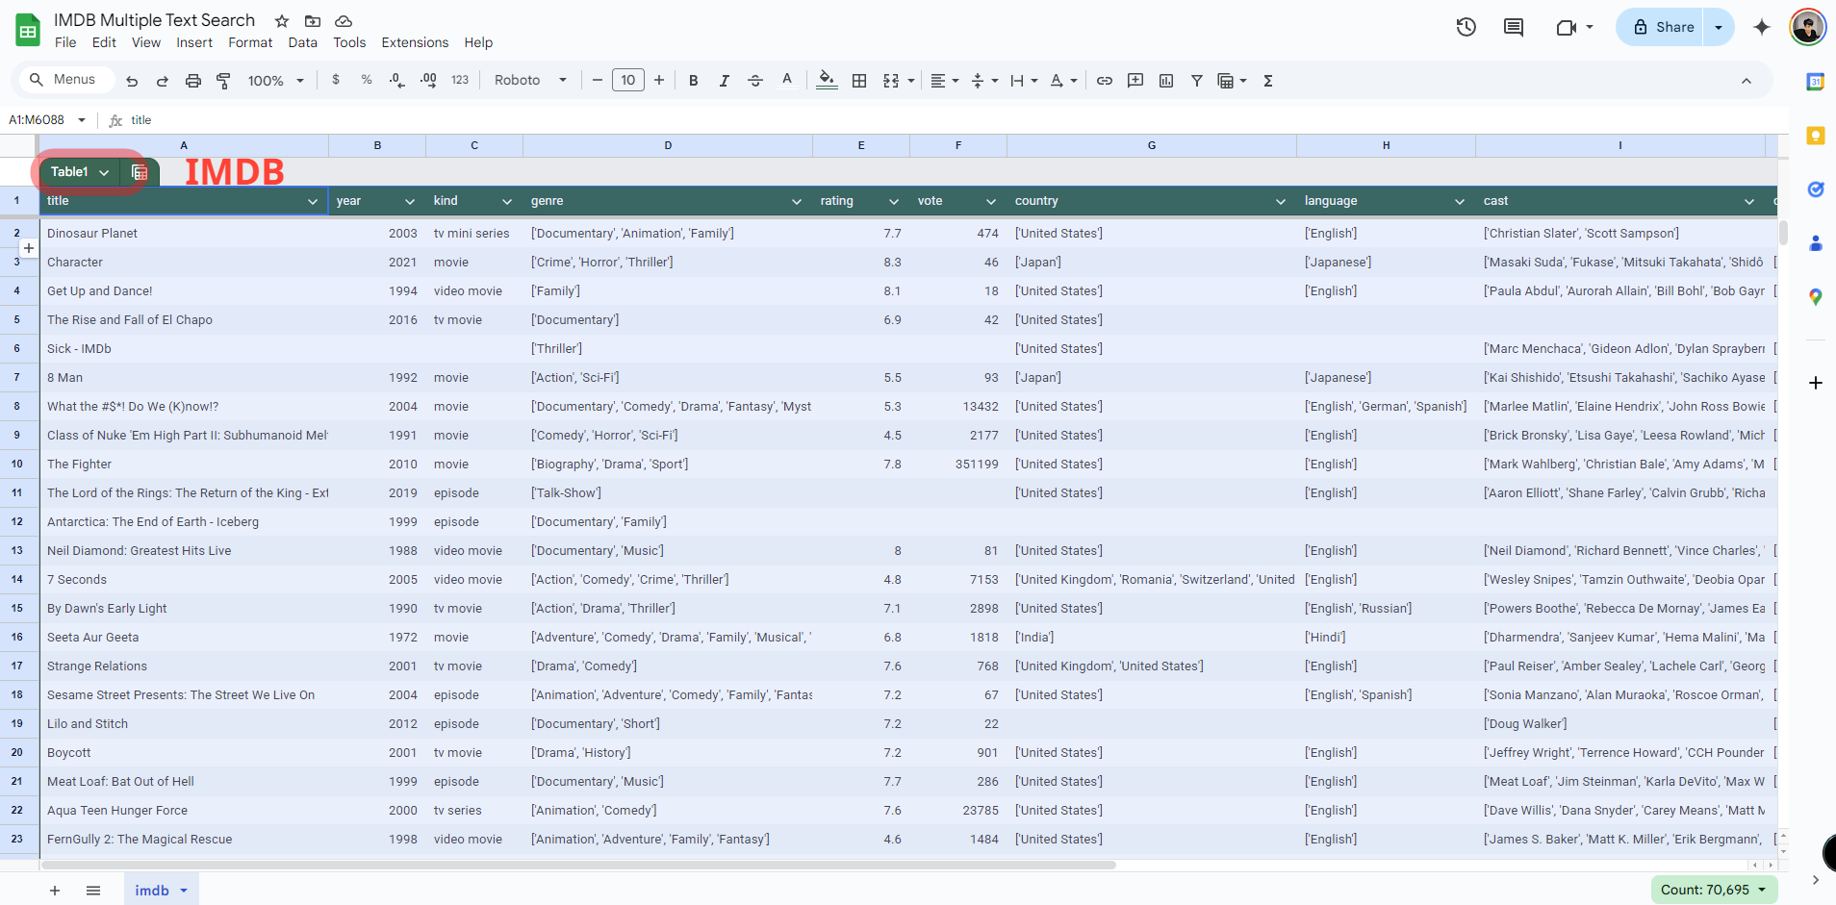1836x905 pixels.
Task: View cloud document status
Action: coord(344,20)
